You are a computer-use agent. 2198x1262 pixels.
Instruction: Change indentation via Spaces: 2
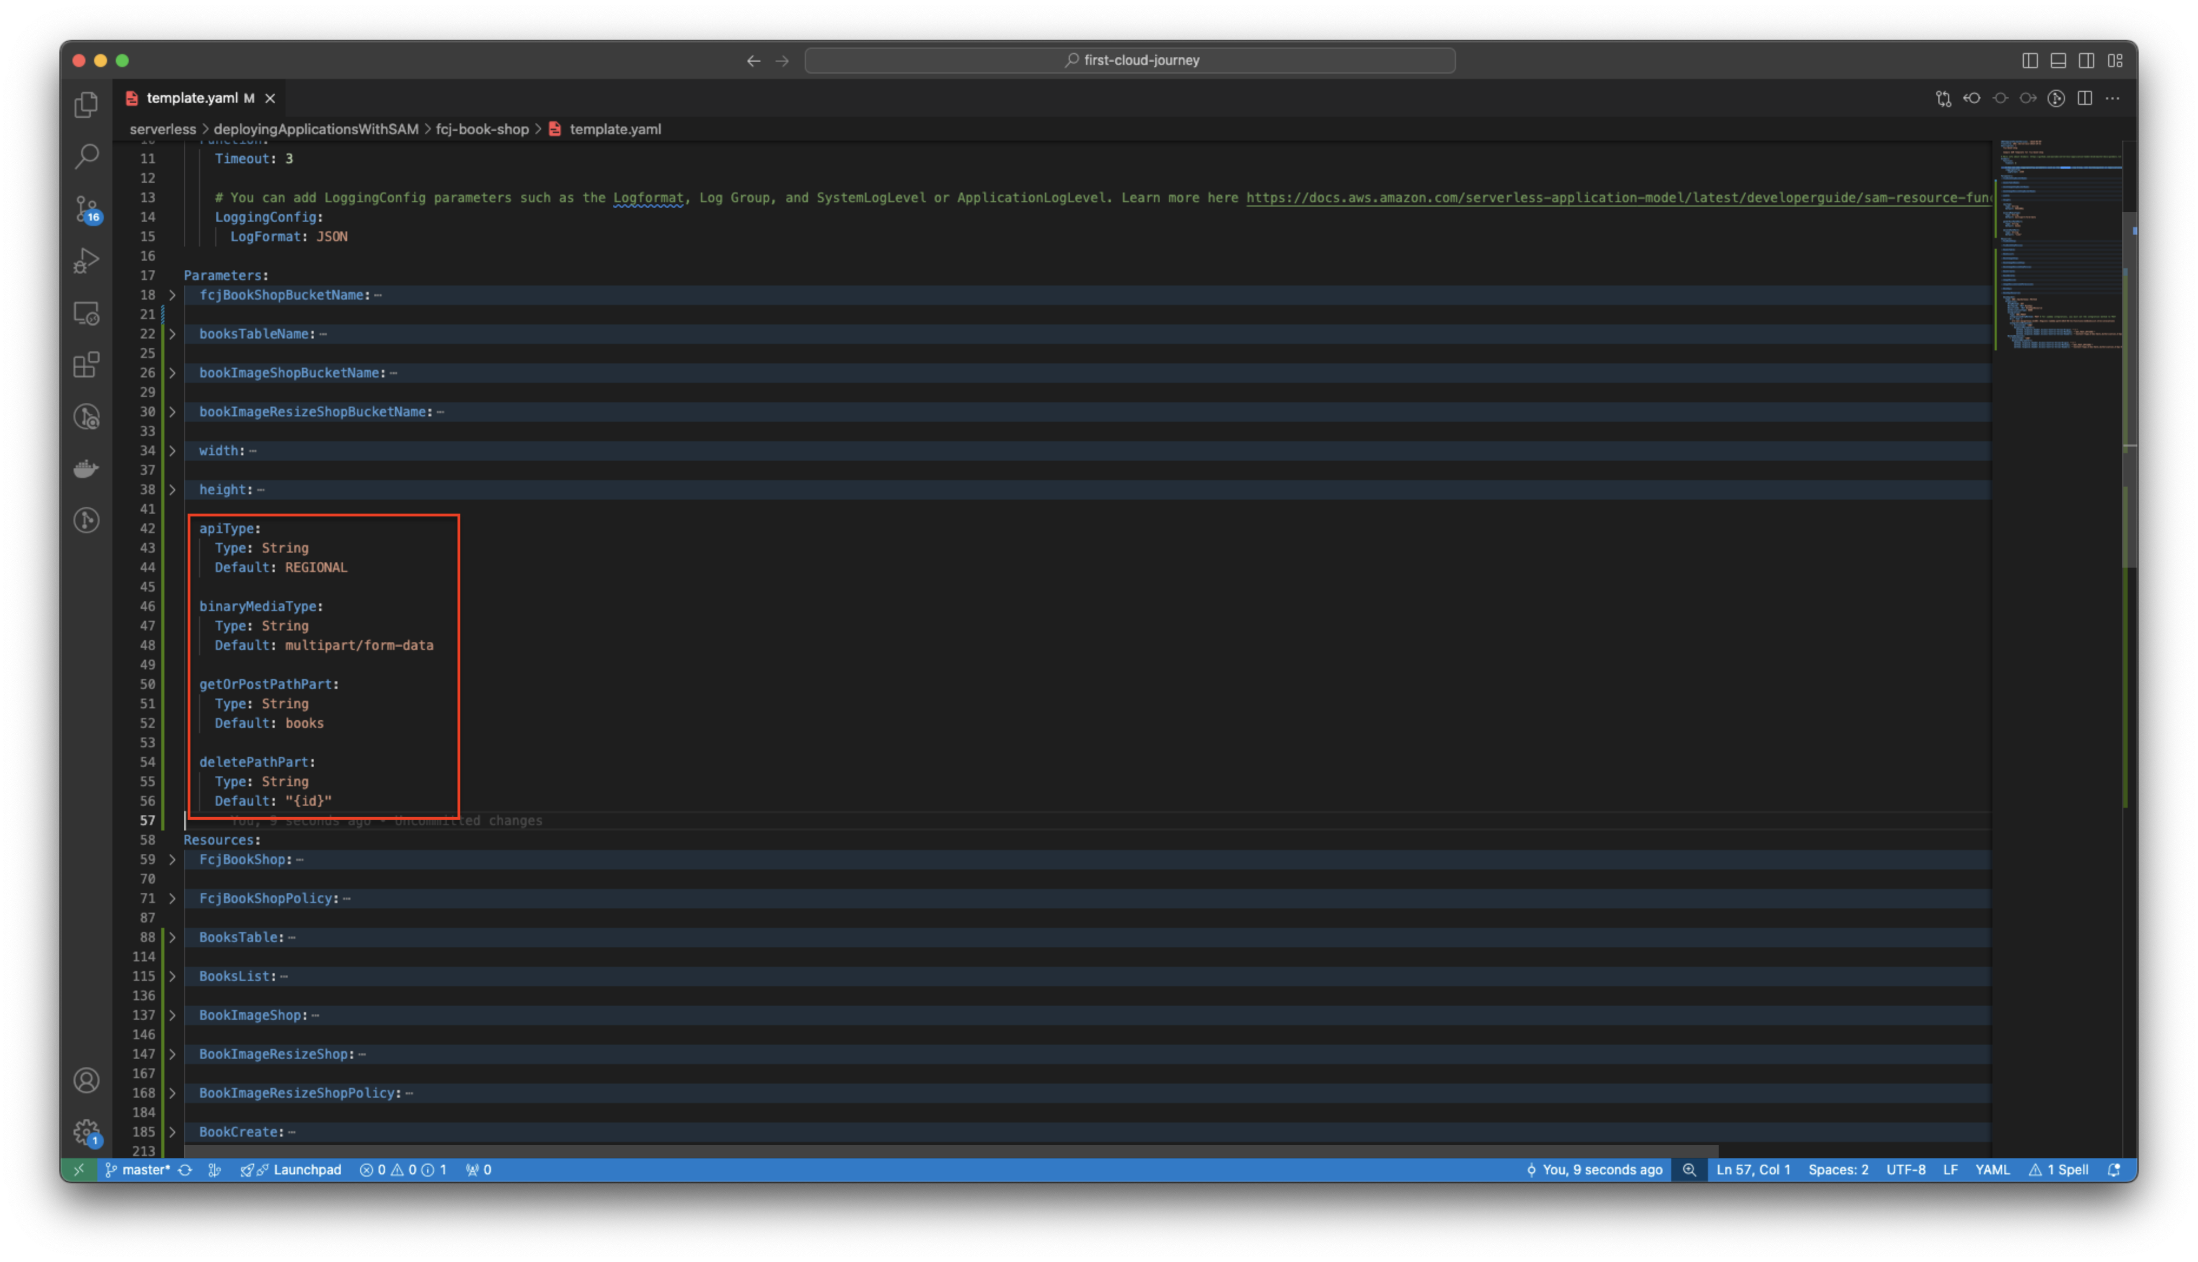pos(1838,1170)
